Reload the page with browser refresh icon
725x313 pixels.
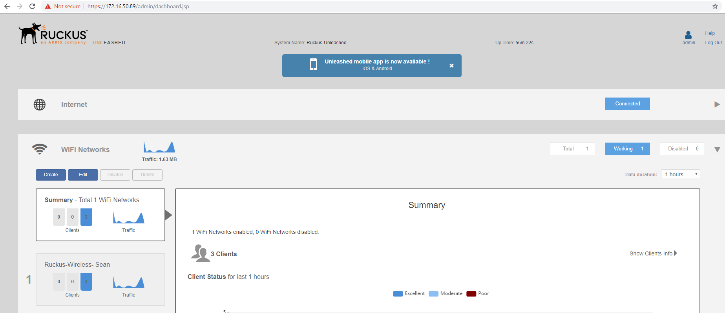[x=32, y=6]
